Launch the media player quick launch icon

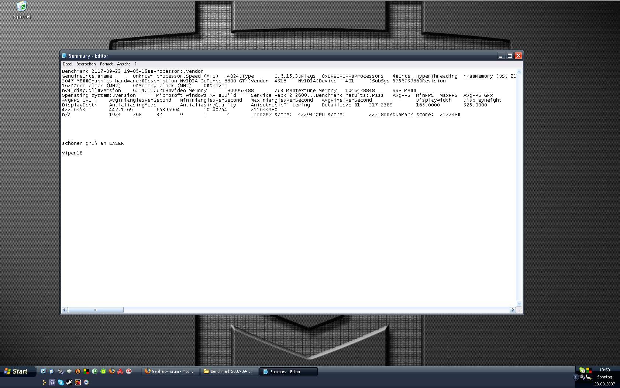(86, 382)
